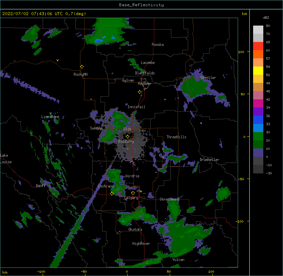Click the white asterisk marker above Limestone

(x=51, y=113)
